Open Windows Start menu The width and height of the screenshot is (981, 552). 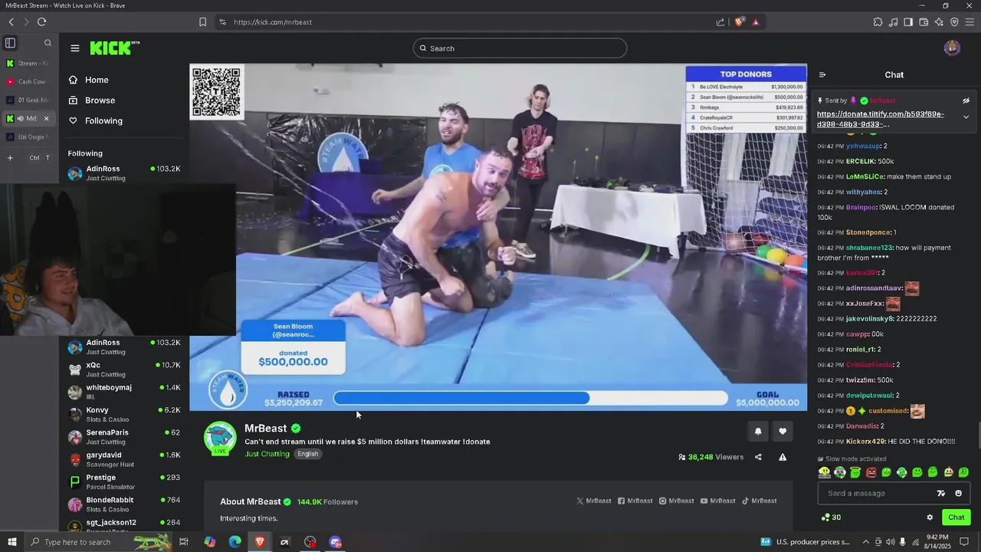point(11,542)
